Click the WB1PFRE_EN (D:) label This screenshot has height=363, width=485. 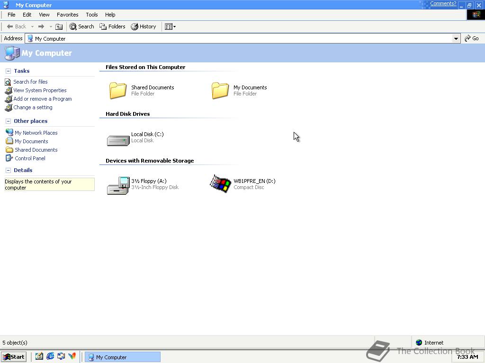[x=254, y=181]
